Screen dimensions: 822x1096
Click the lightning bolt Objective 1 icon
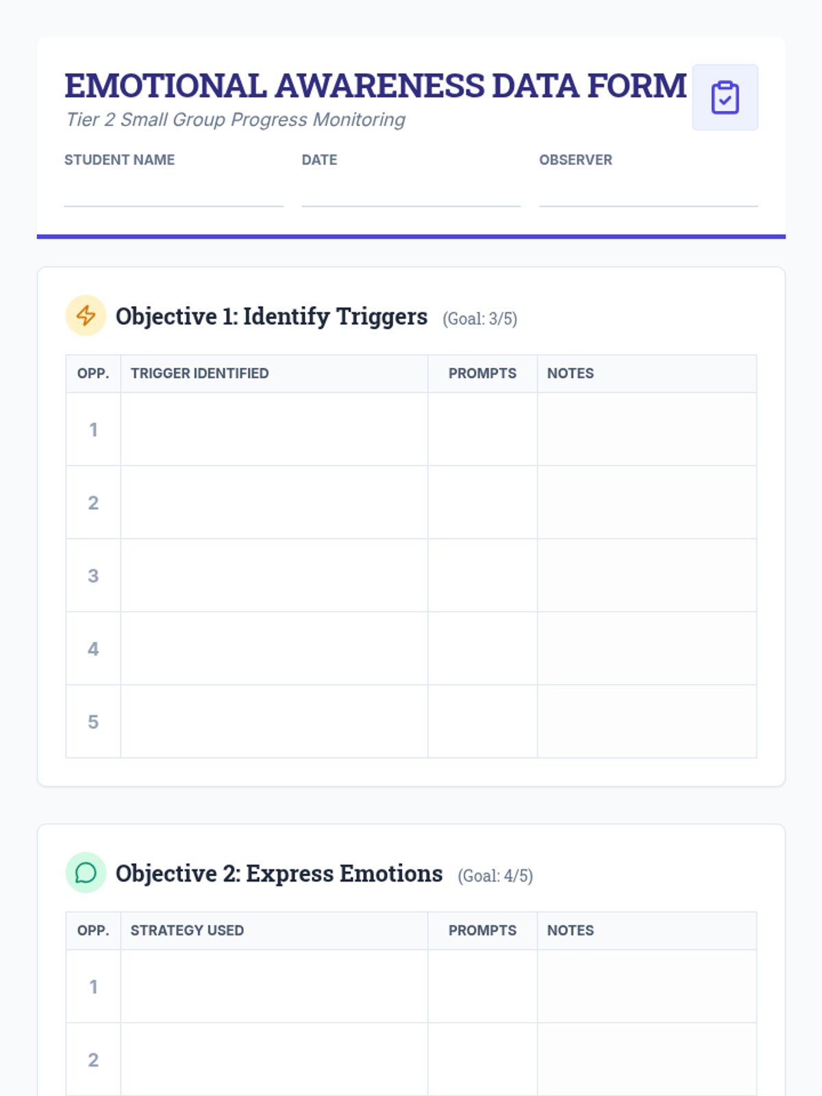86,315
